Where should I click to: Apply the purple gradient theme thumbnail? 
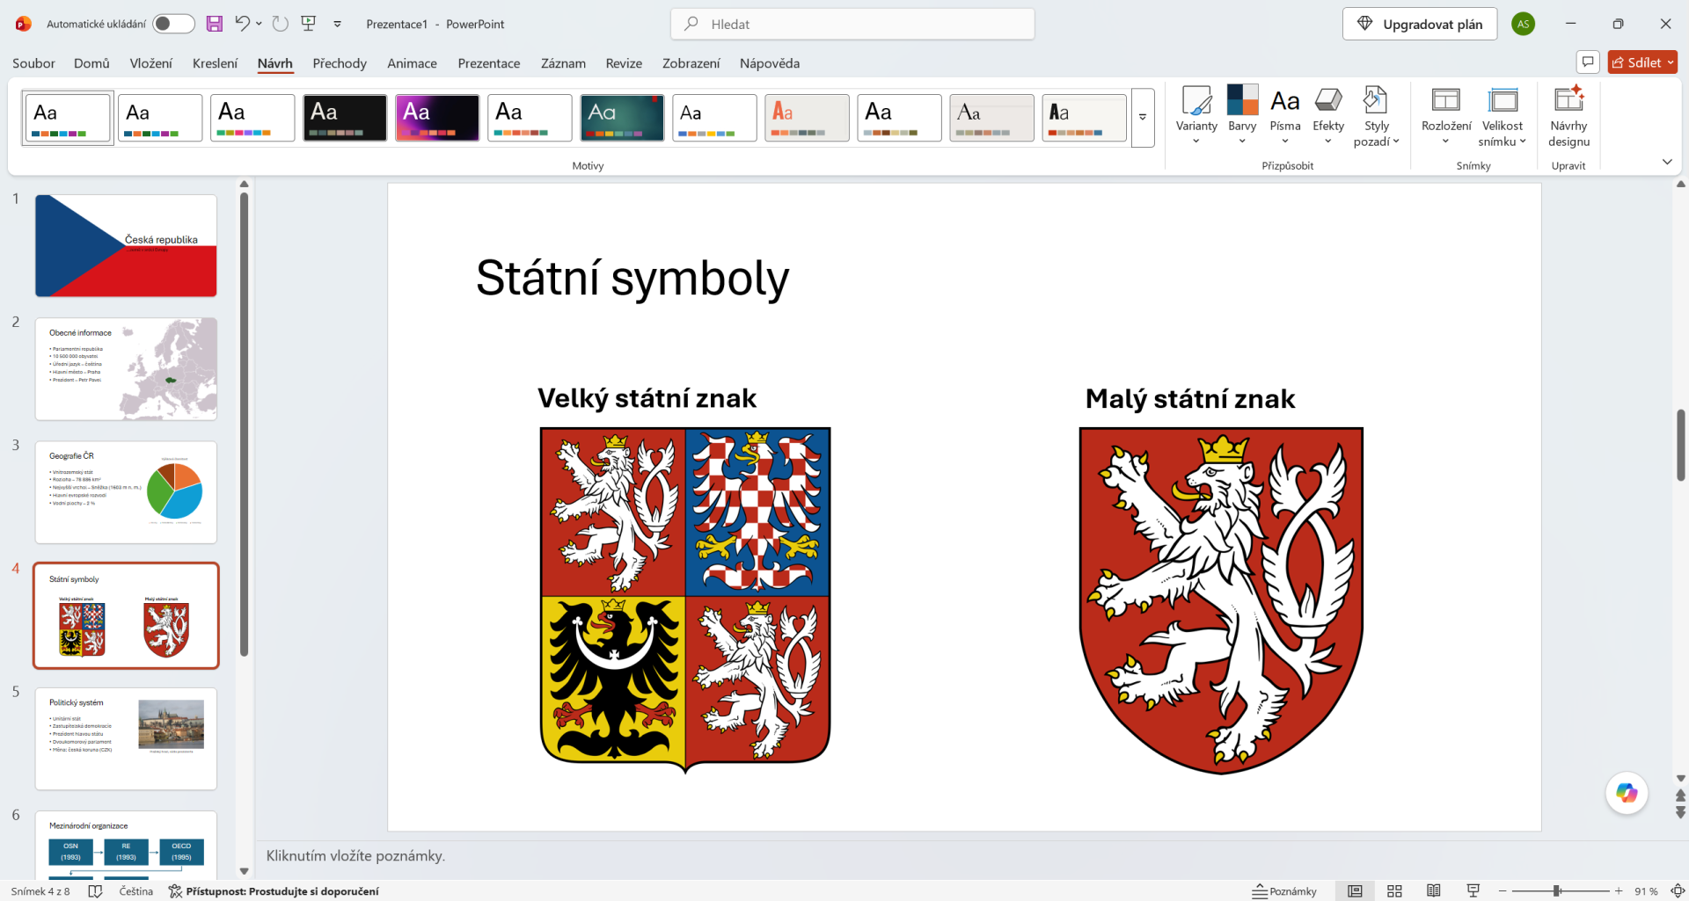click(437, 118)
